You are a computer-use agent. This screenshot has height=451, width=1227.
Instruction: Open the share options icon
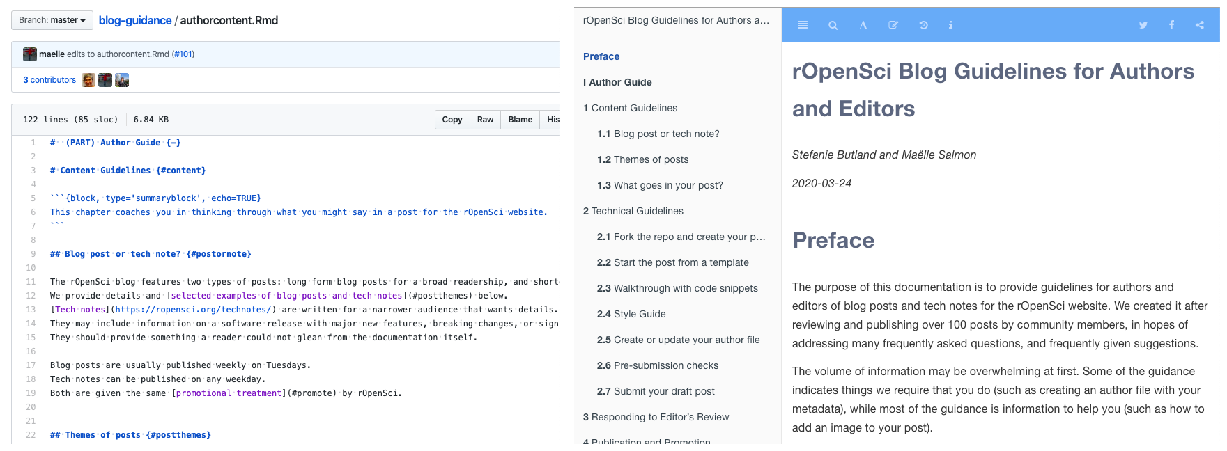(1199, 25)
